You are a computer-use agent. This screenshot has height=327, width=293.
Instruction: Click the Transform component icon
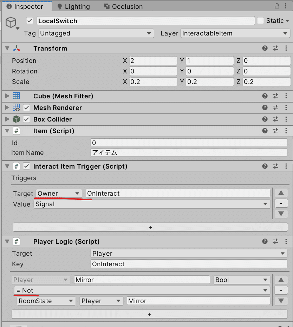[x=17, y=48]
